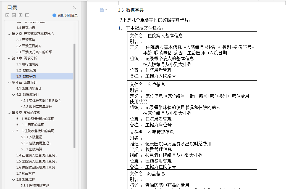Click collapse-all outline levels icon
The image size is (286, 189).
[14, 15]
